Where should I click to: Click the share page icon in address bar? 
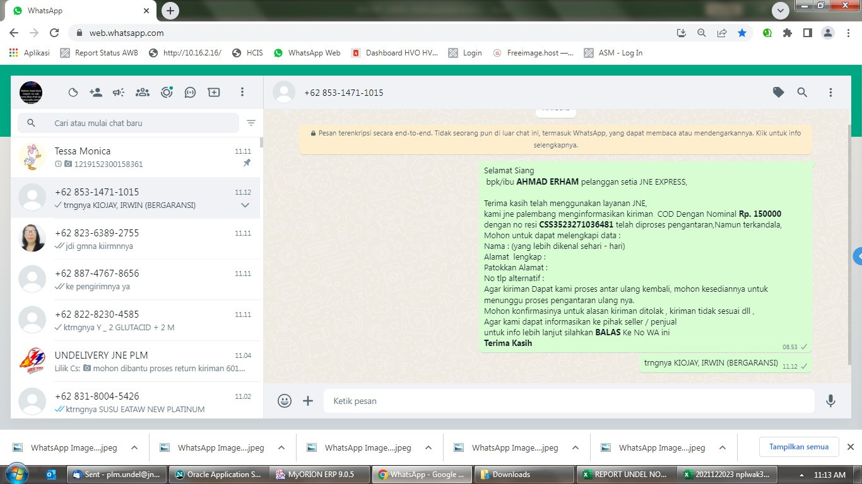[722, 33]
